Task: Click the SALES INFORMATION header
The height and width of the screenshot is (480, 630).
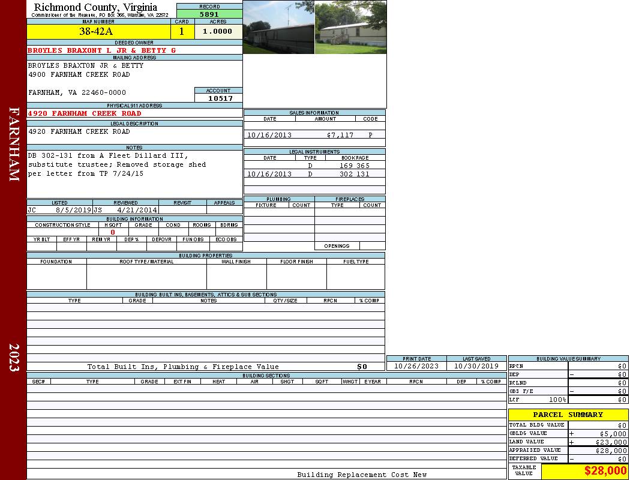Action: click(314, 112)
